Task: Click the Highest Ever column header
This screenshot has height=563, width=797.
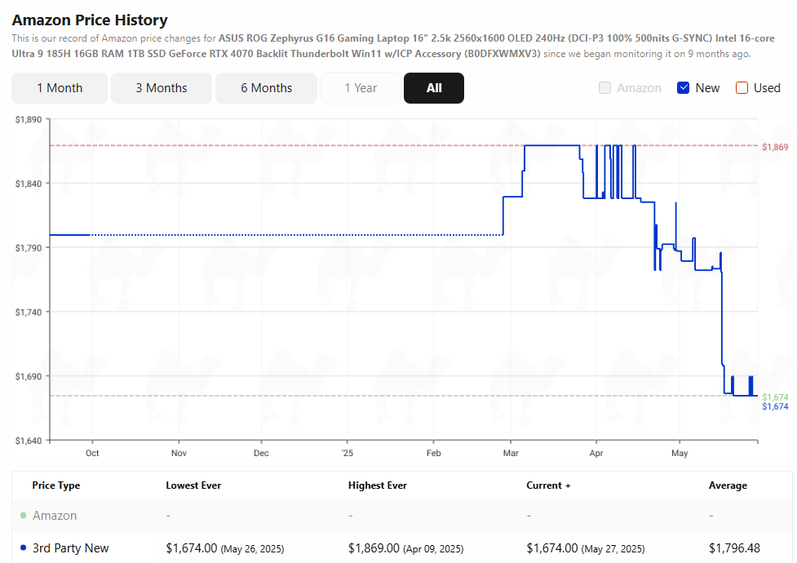Action: click(x=377, y=485)
